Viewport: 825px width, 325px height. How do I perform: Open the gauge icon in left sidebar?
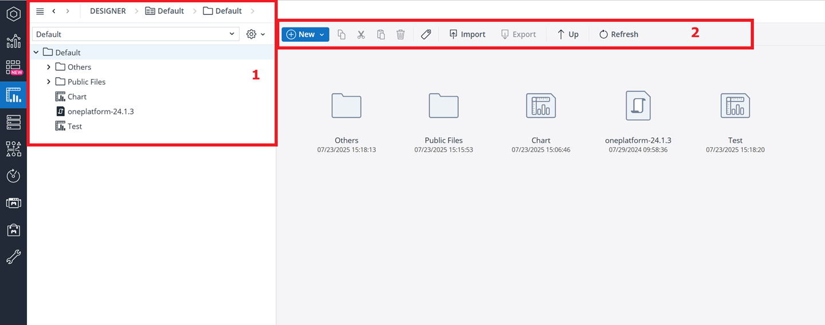click(13, 176)
